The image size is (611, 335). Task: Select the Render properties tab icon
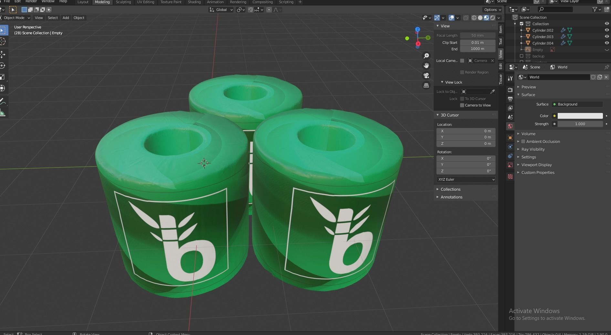[510, 90]
